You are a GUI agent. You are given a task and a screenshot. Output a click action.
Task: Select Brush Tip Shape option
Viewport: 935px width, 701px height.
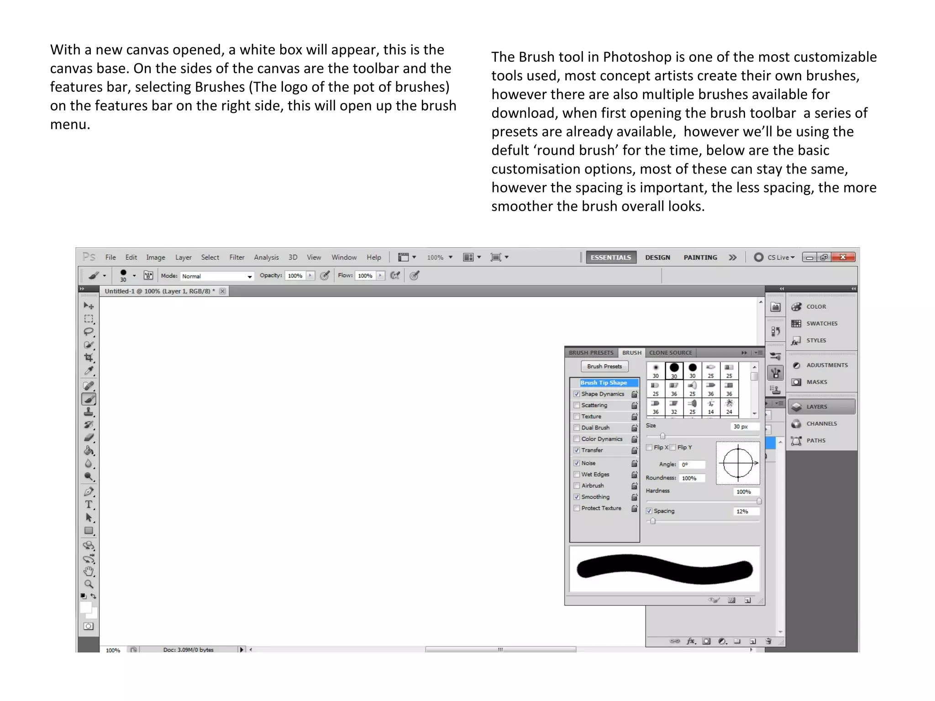tap(604, 382)
